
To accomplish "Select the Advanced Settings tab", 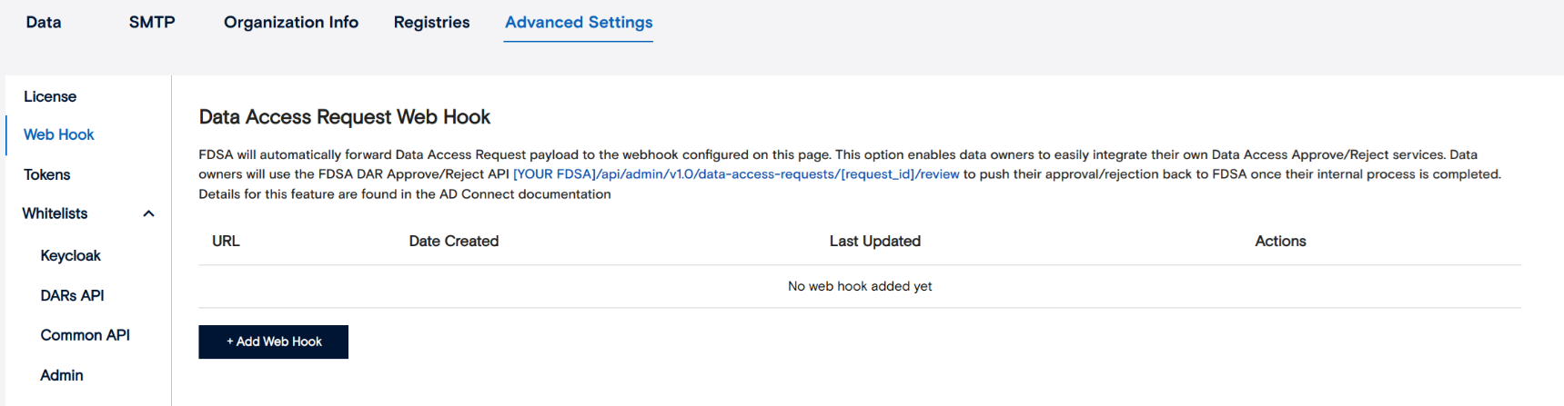I will [579, 23].
